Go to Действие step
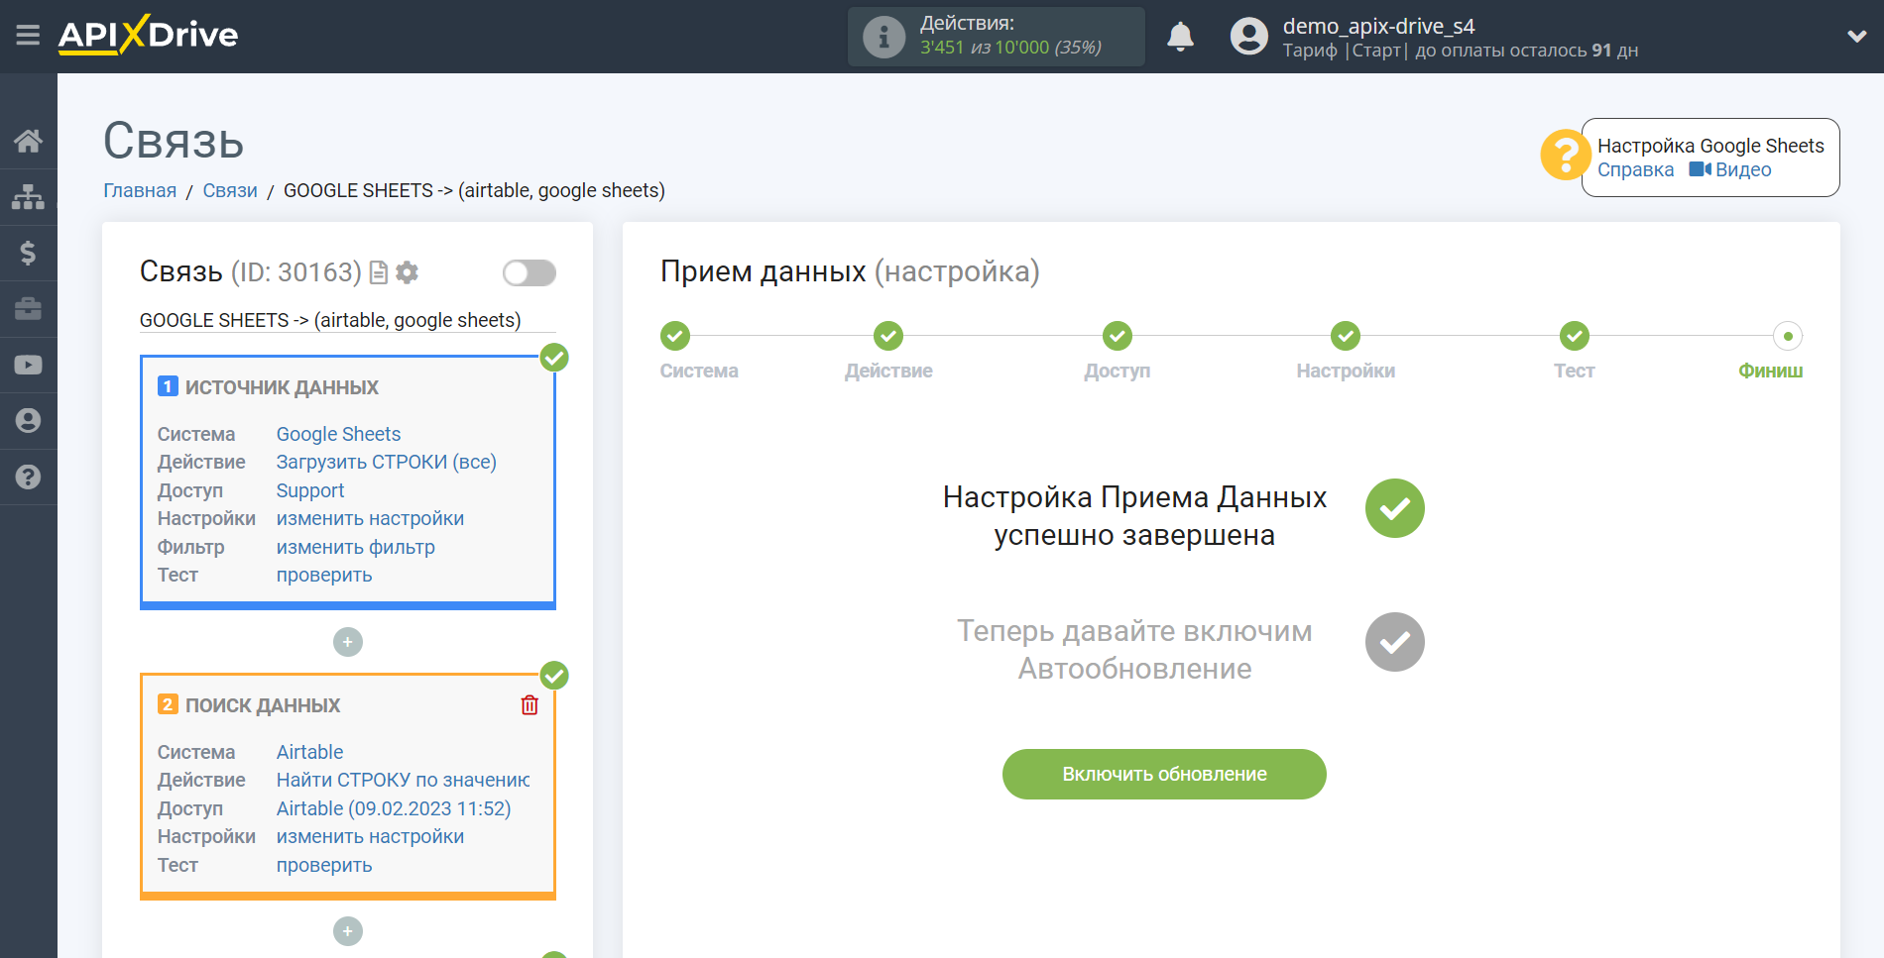 coord(888,336)
